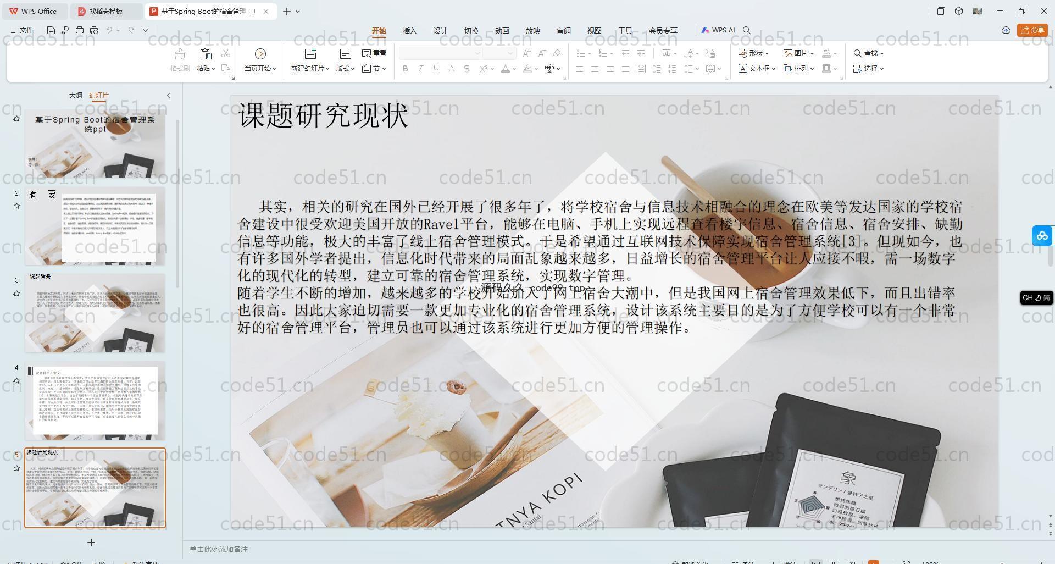
Task: Open print preview icon in quick access toolbar
Action: (94, 30)
